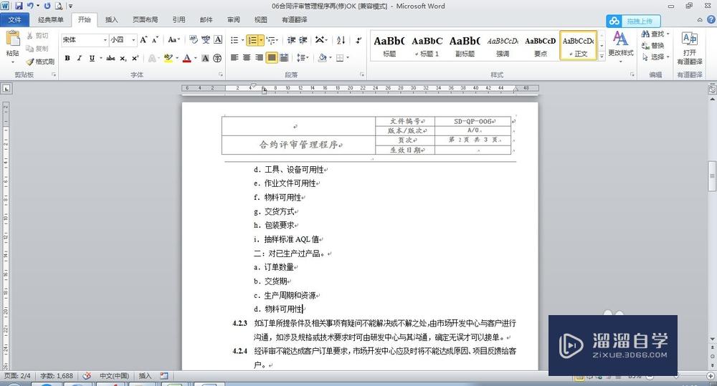
Task: Open Youdao Translate (打开有道翻译) button
Action: pos(690,48)
